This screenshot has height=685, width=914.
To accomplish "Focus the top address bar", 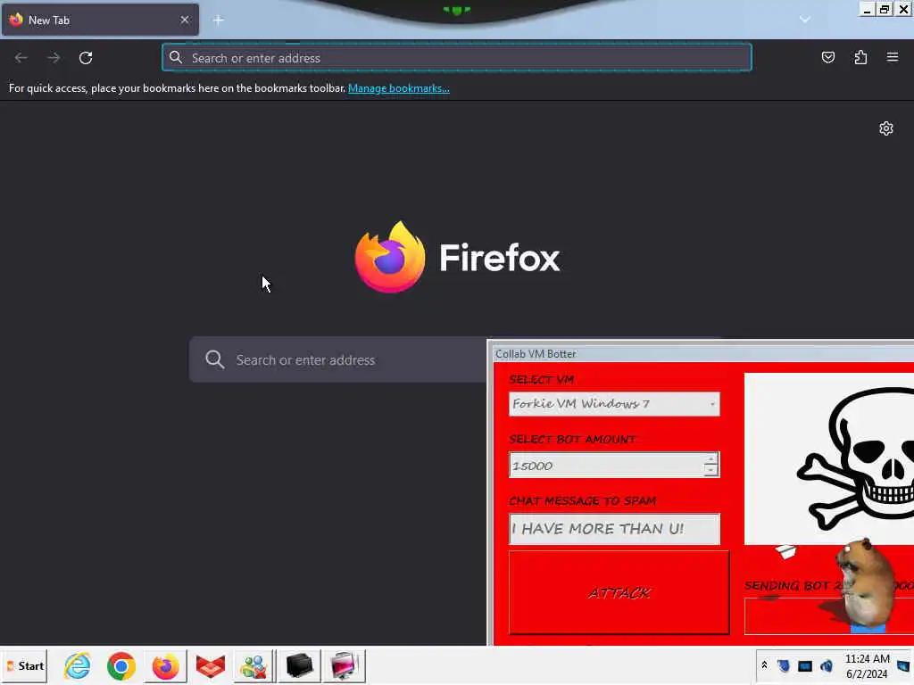I will [x=457, y=58].
